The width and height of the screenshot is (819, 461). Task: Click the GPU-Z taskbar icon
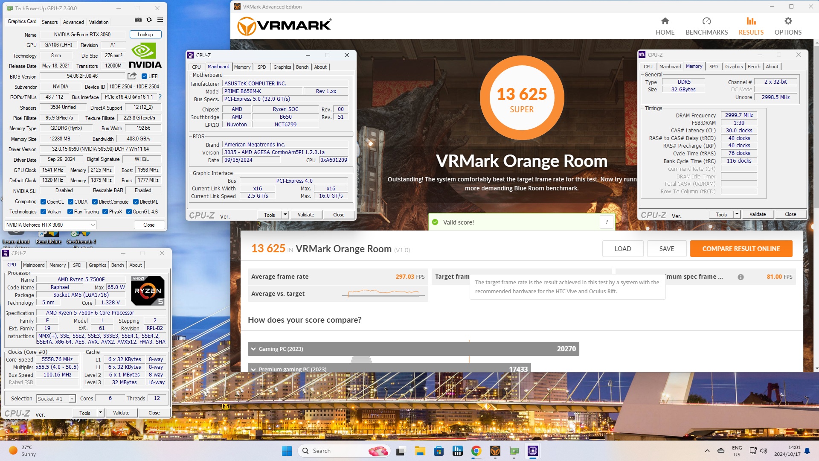coord(514,451)
